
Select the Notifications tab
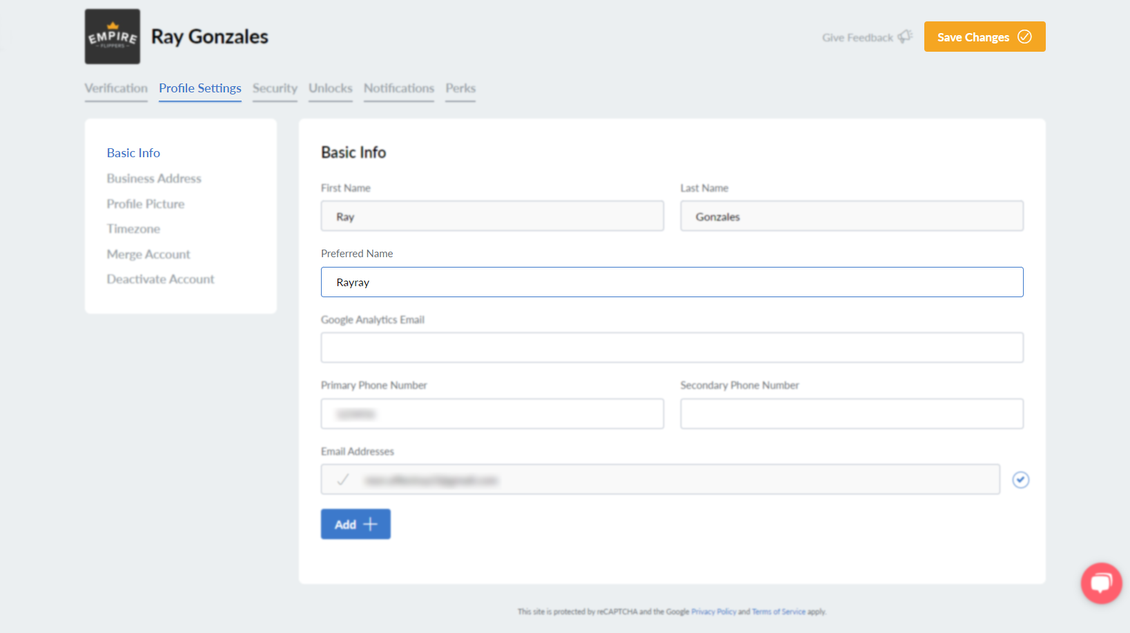pos(399,88)
